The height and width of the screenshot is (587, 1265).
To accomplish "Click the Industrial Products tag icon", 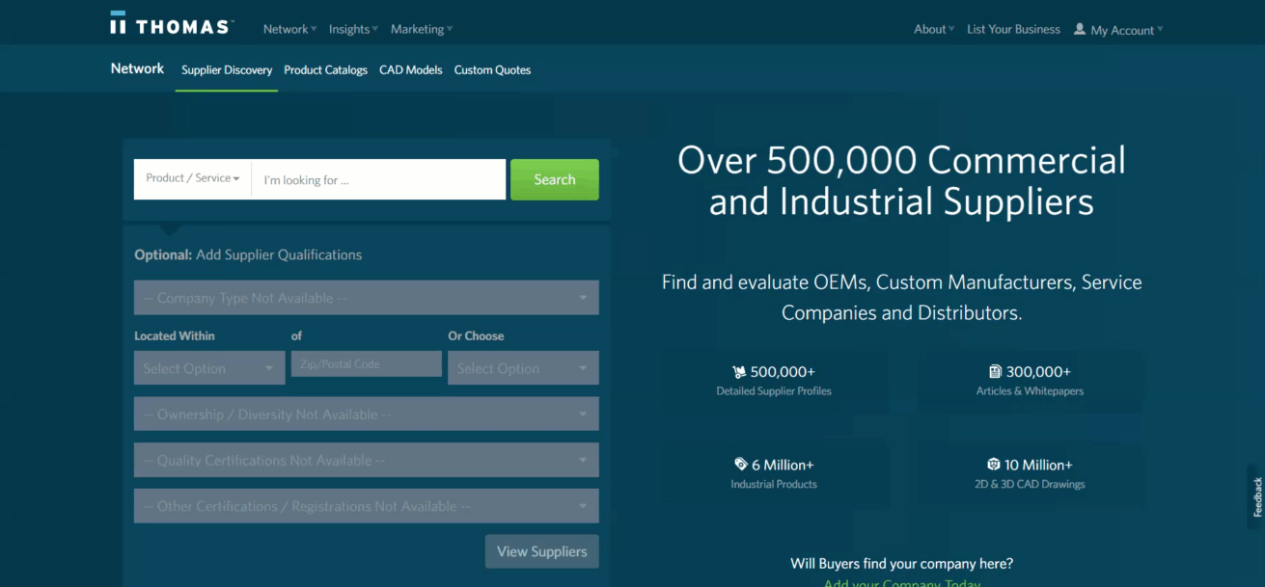I will tap(741, 465).
